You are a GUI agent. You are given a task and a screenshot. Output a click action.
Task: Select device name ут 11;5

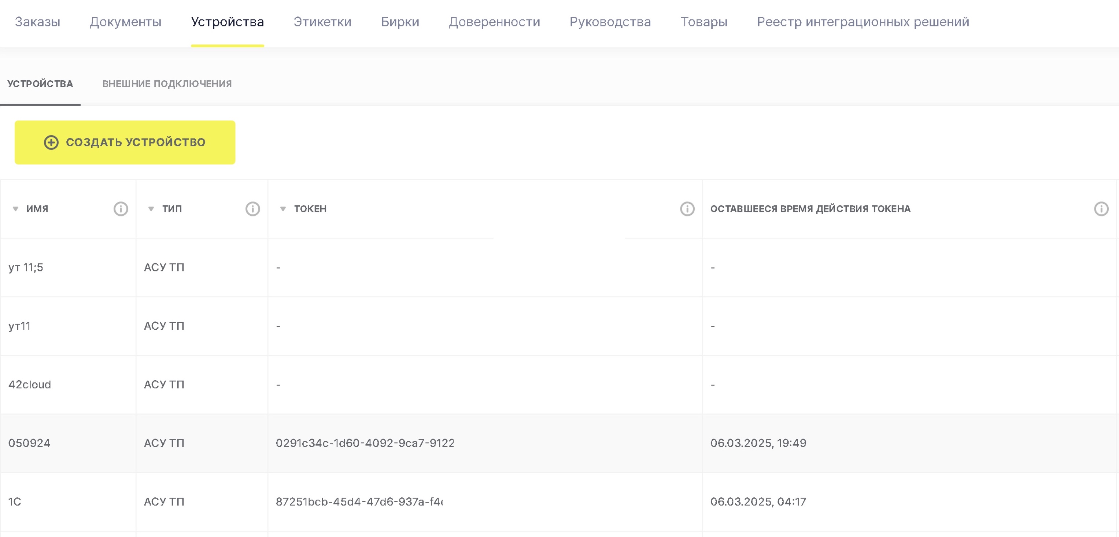(26, 267)
